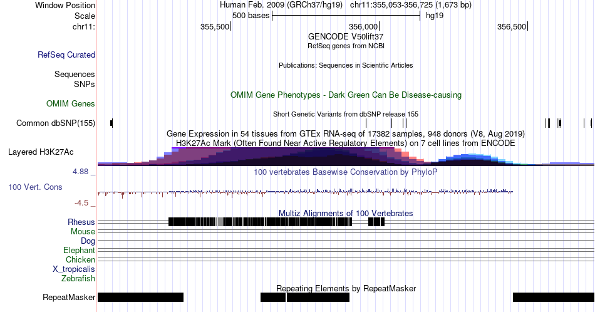Click Multiz Alignments of 100 Vertebrates title
595x312 pixels.
pyautogui.click(x=346, y=213)
